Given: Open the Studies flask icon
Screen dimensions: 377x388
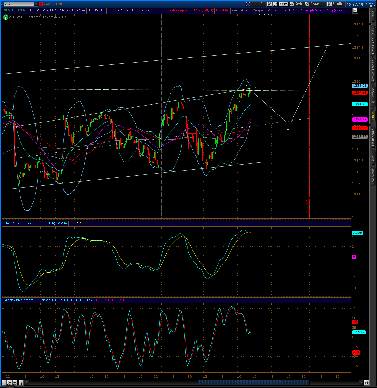Looking at the screenshot, I should click(x=329, y=4).
